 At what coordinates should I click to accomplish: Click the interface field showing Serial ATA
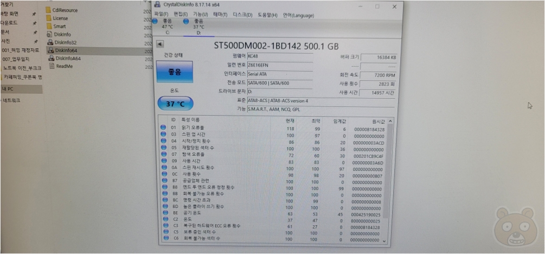(x=280, y=74)
